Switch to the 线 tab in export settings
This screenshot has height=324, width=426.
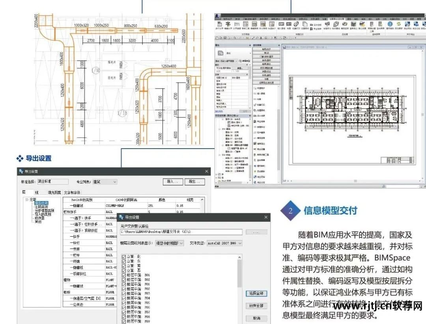(x=37, y=192)
